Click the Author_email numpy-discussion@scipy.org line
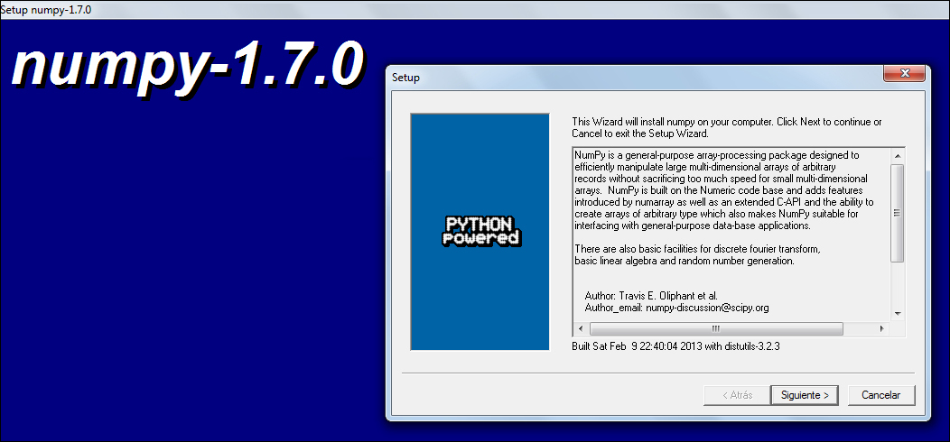Image resolution: width=950 pixels, height=442 pixels. tap(676, 308)
